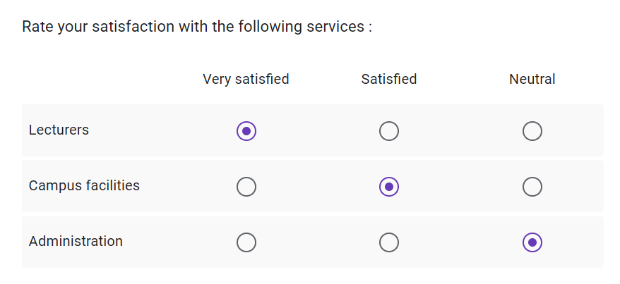The image size is (620, 284).
Task: Select Very satisfied for Campus facilities
Action: [x=246, y=187]
